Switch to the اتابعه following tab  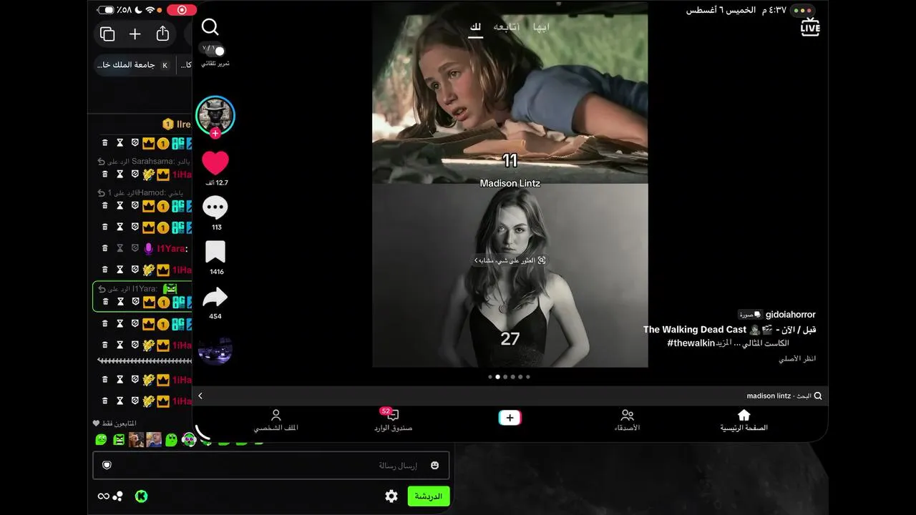(x=507, y=27)
